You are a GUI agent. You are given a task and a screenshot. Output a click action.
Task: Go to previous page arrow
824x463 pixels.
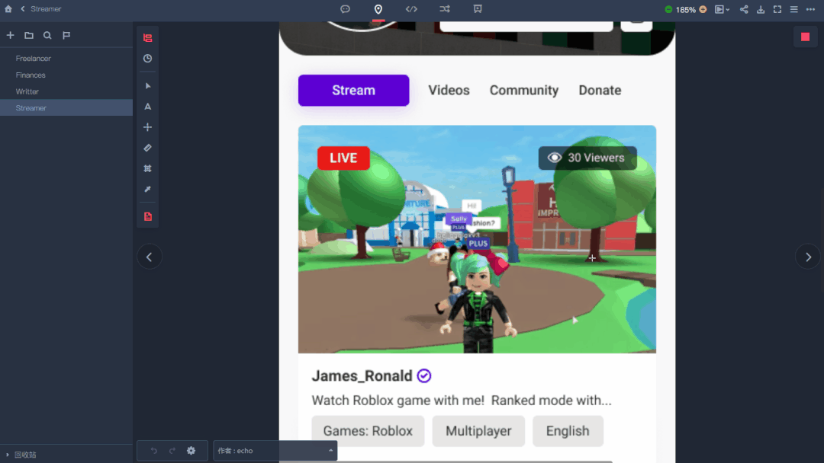coord(150,257)
